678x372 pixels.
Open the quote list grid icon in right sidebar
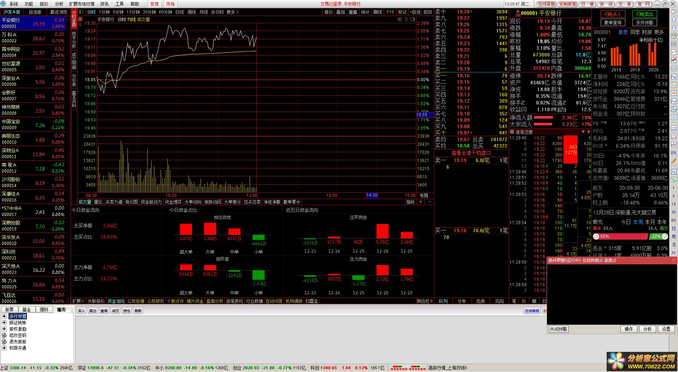tap(674, 44)
